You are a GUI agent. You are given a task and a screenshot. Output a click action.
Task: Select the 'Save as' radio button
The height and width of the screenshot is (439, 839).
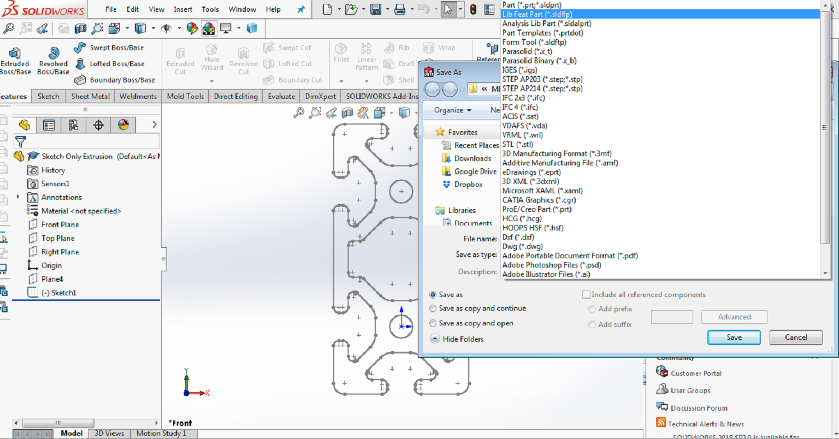coord(433,294)
